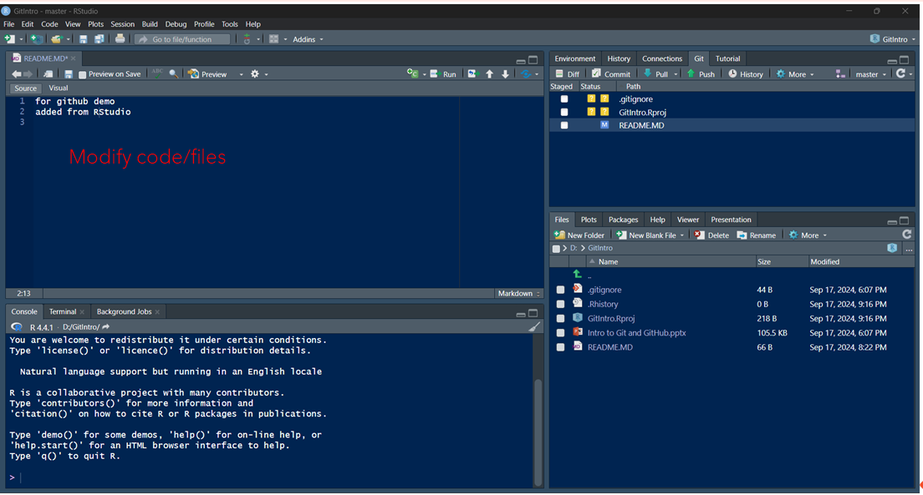
Task: Select .Rhistory checkbox in Files pane
Action: coord(560,305)
